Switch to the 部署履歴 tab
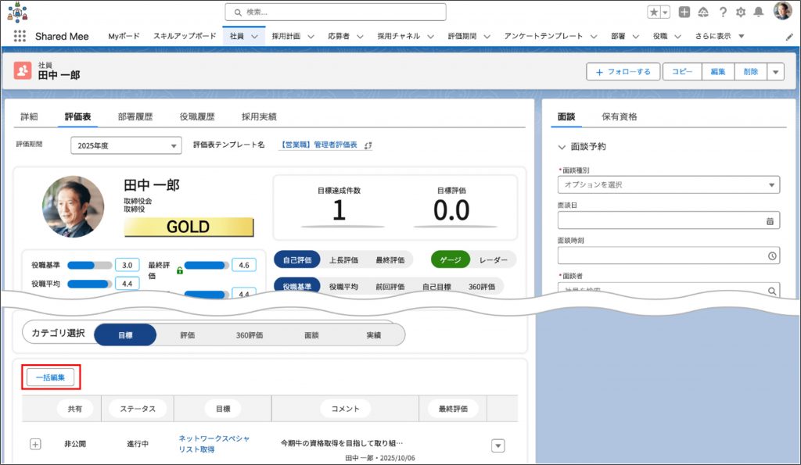This screenshot has width=801, height=465. click(135, 116)
